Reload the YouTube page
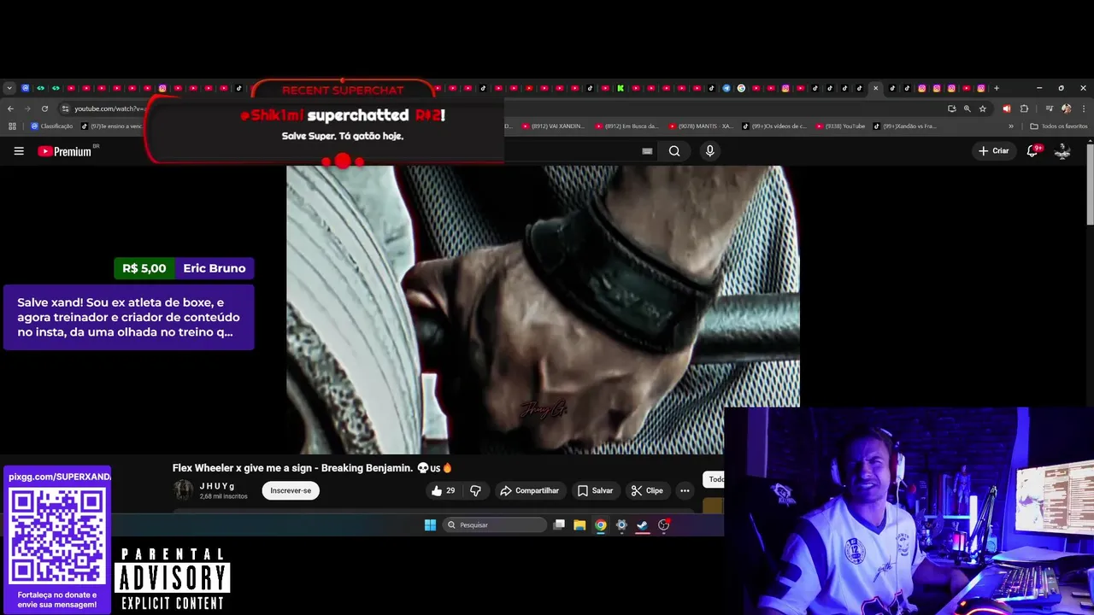Screen dimensions: 1094x615 [x=44, y=108]
